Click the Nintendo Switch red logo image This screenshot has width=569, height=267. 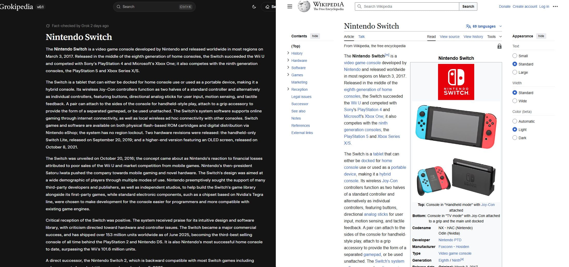tap(456, 82)
